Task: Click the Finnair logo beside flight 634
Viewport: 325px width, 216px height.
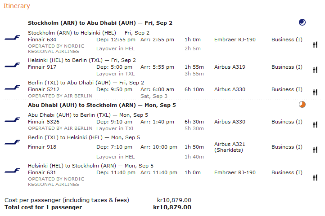Action: 13,38
